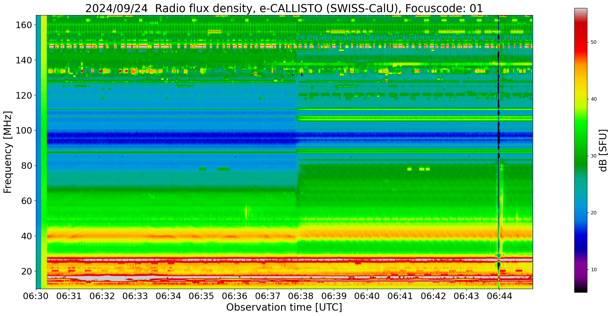The height and width of the screenshot is (316, 612).
Task: Click the colorbar tick label 40
Action: point(594,99)
